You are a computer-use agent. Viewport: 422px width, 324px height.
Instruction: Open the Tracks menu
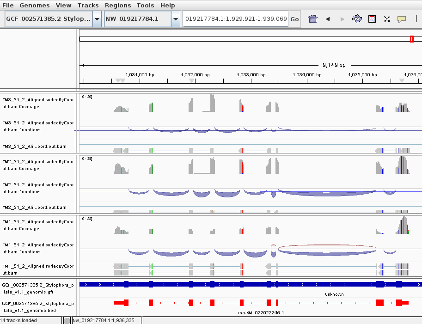coord(88,6)
